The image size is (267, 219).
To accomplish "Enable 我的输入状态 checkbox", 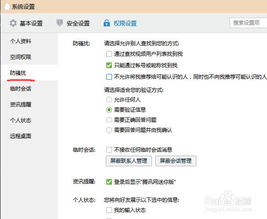I will click(x=109, y=210).
